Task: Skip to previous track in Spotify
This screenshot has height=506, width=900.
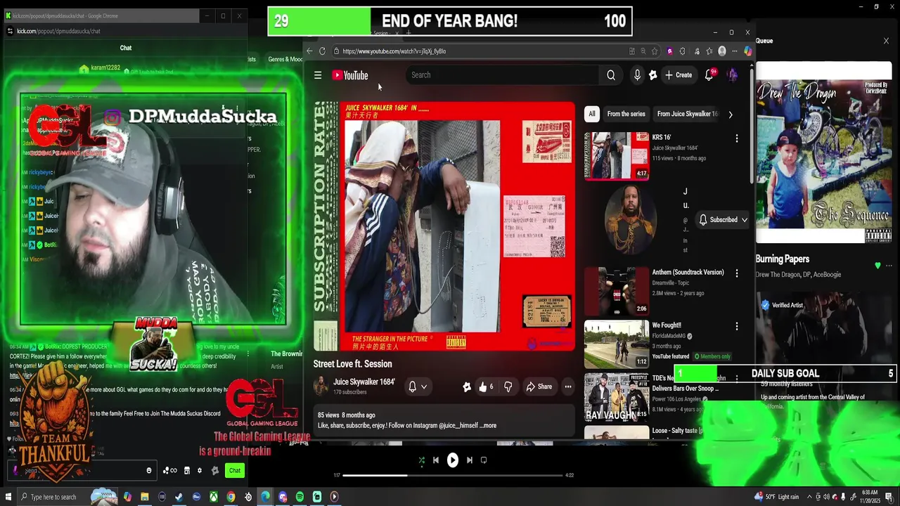Action: (436, 460)
